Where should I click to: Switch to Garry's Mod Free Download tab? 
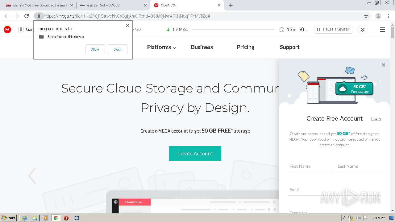click(x=36, y=5)
